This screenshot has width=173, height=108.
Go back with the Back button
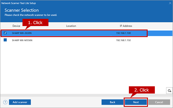pyautogui.click(x=112, y=102)
